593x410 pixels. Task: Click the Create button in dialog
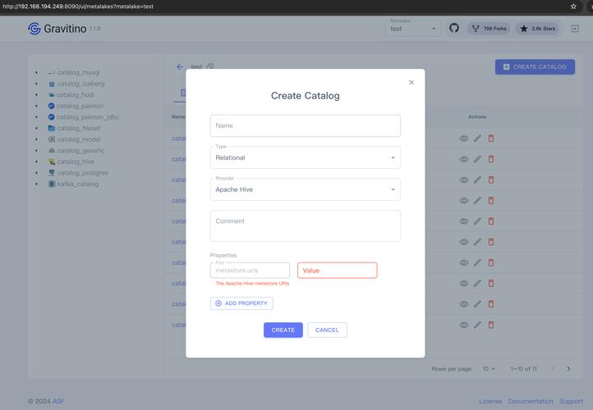click(x=283, y=330)
